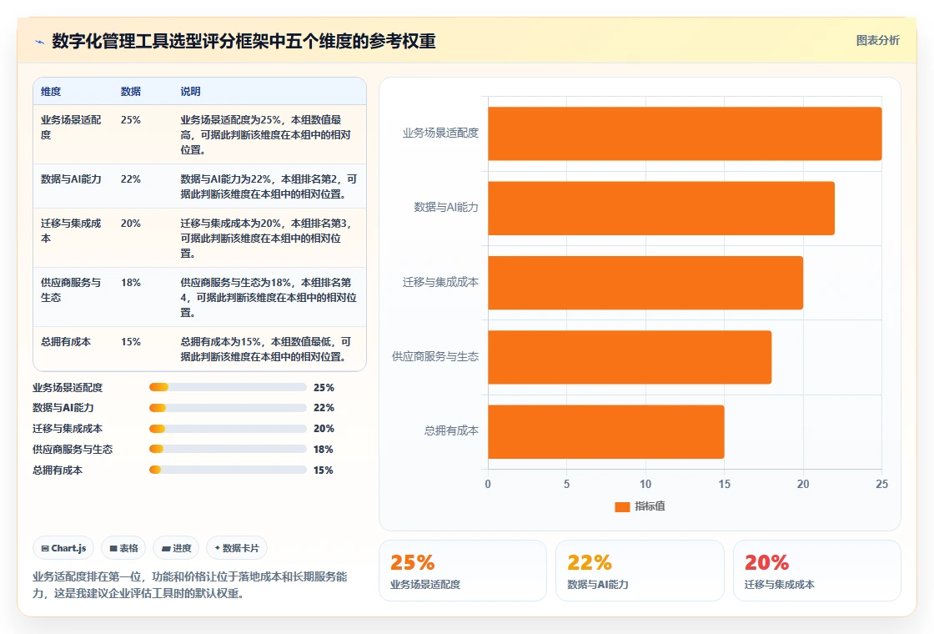
Task: Click the 供应商服务与生态 progress bar
Action: pyautogui.click(x=228, y=450)
